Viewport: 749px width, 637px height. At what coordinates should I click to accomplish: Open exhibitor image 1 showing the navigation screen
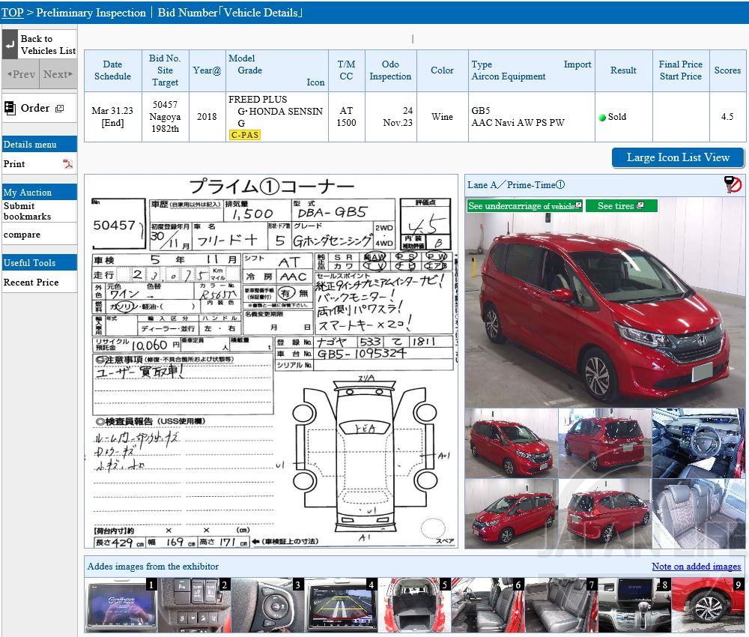coord(120,605)
